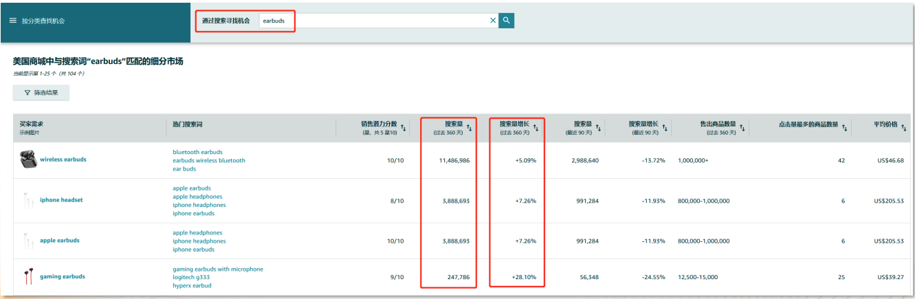This screenshot has height=299, width=915.
Task: Select the 2,988,640 cell
Action: pyautogui.click(x=584, y=160)
